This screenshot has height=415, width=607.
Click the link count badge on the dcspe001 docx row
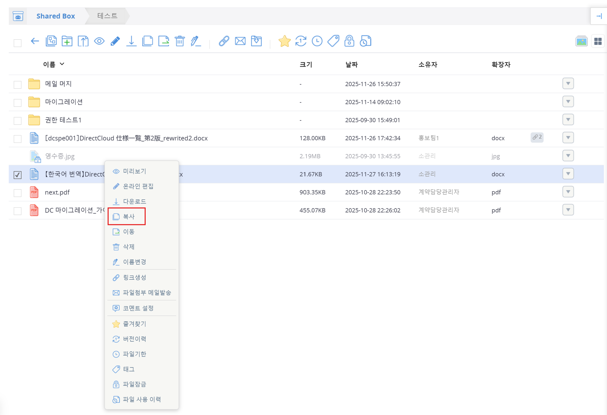[x=537, y=137]
